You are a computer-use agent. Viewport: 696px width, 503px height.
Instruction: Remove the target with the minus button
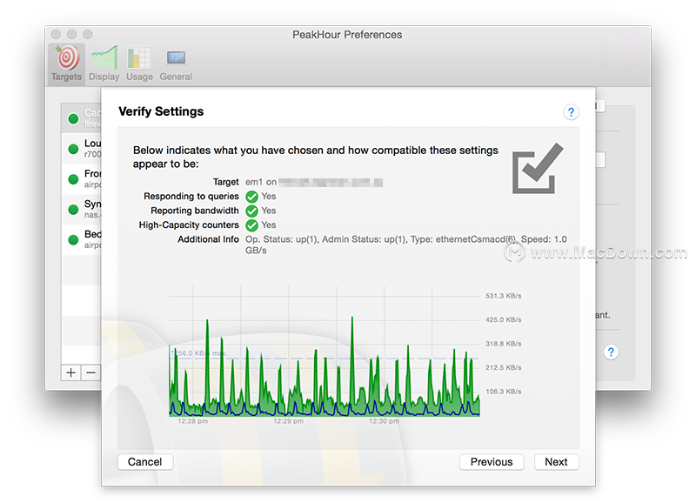(x=91, y=372)
